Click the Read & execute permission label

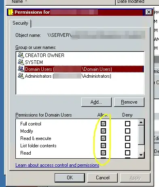click(x=36, y=138)
